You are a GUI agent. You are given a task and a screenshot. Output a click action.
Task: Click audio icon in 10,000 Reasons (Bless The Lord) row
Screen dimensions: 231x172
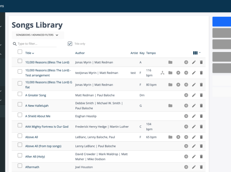pyautogui.click(x=186, y=62)
